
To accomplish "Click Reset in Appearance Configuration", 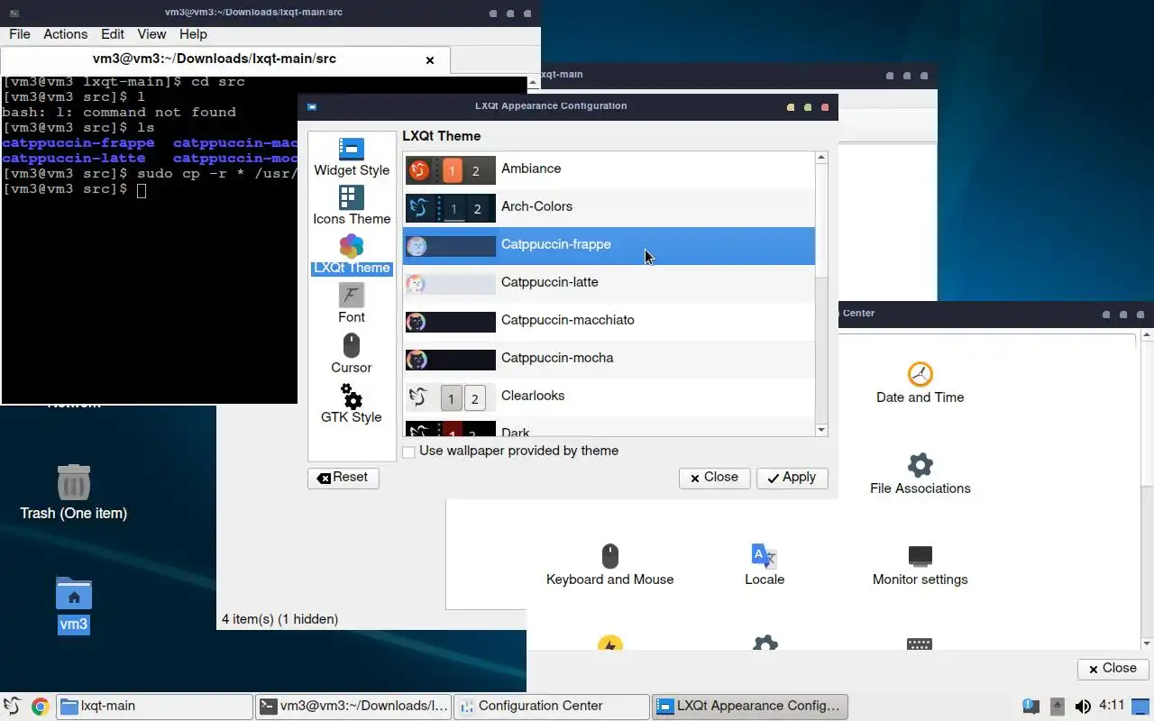I will pos(343,478).
